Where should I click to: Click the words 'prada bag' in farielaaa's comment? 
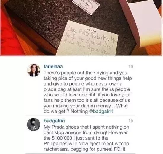click(x=55, y=89)
